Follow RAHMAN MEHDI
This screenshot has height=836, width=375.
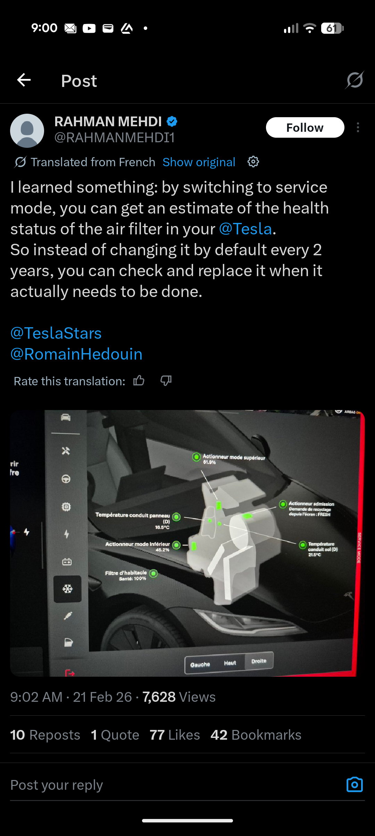(x=305, y=128)
